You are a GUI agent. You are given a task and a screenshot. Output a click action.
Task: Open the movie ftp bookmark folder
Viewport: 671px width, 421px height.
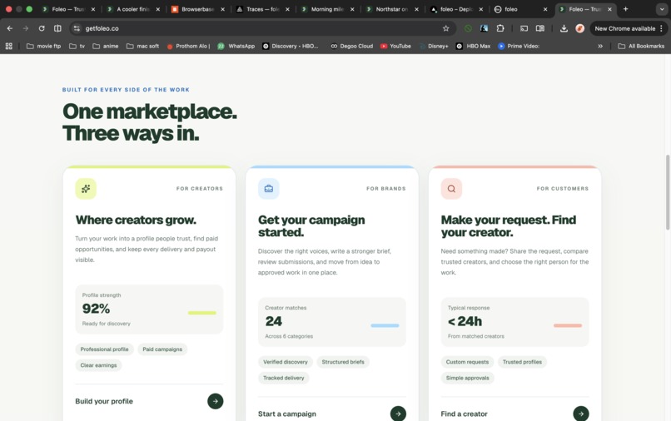coord(43,47)
